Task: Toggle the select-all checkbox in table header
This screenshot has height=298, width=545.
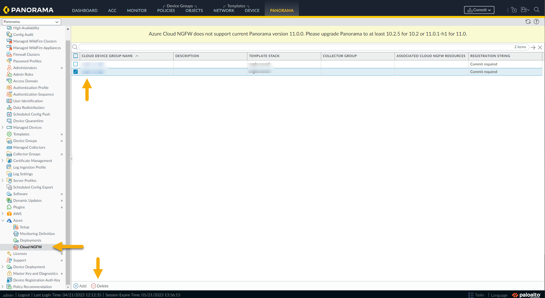Action: point(76,56)
